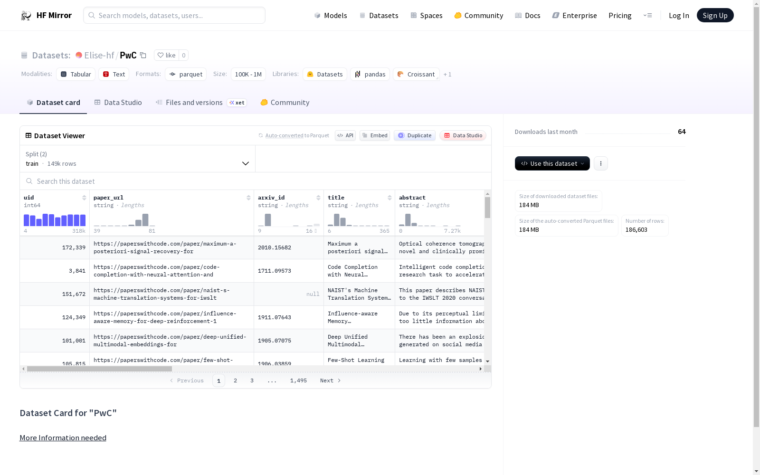Go to page 3
The width and height of the screenshot is (760, 475).
[x=252, y=380]
